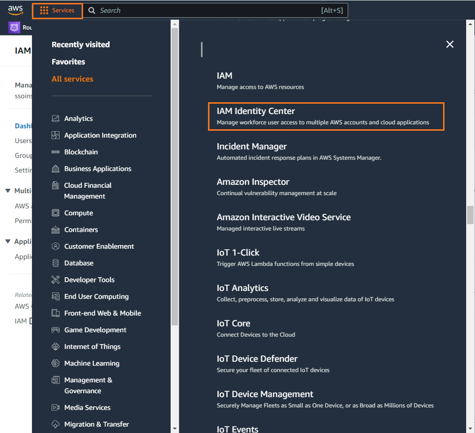Click the category list scrollbar thumb
This screenshot has width=475, height=433.
pos(175,177)
